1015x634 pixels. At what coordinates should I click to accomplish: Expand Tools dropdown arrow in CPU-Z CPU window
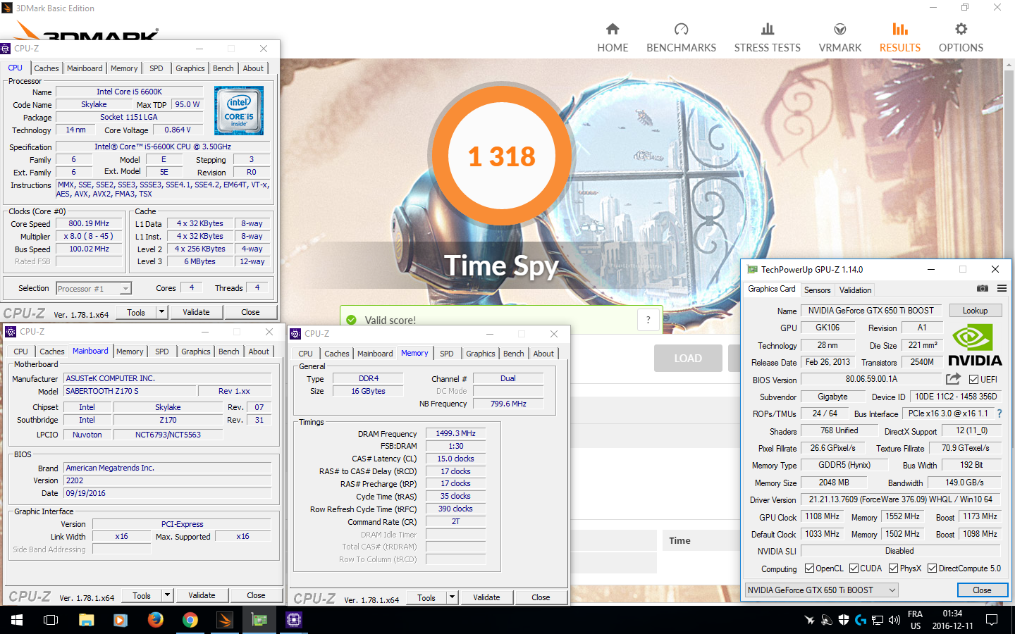click(161, 312)
